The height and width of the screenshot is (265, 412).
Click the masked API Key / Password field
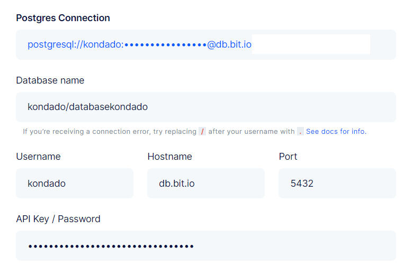205,245
